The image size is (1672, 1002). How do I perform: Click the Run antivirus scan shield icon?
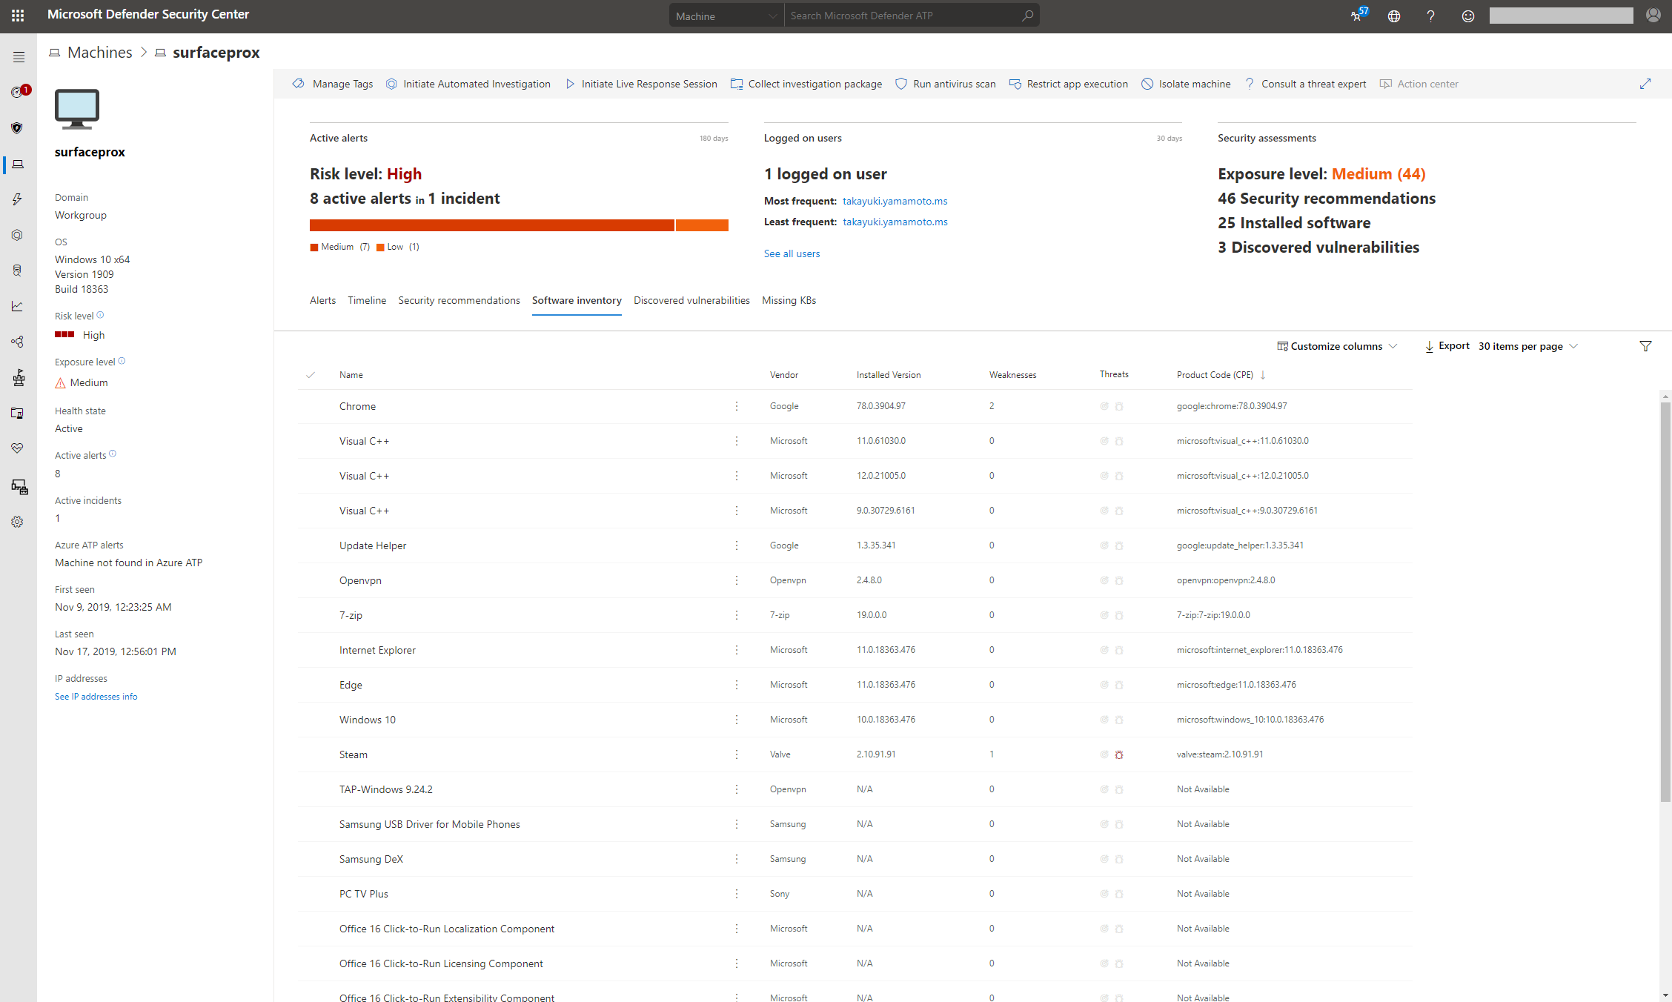[x=901, y=84]
